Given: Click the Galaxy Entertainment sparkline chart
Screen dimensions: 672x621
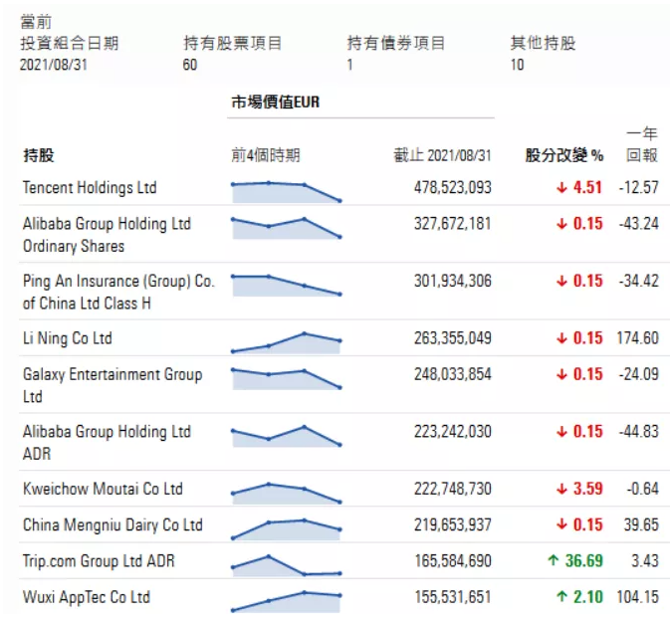Looking at the screenshot, I should pyautogui.click(x=287, y=378).
